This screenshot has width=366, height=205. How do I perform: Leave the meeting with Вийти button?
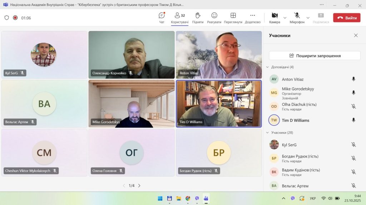click(x=347, y=18)
